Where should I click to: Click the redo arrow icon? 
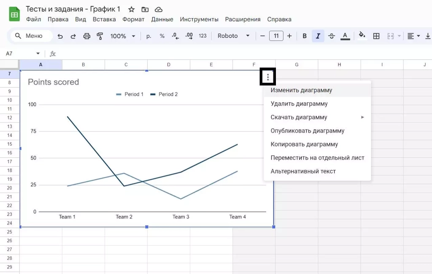(73, 36)
